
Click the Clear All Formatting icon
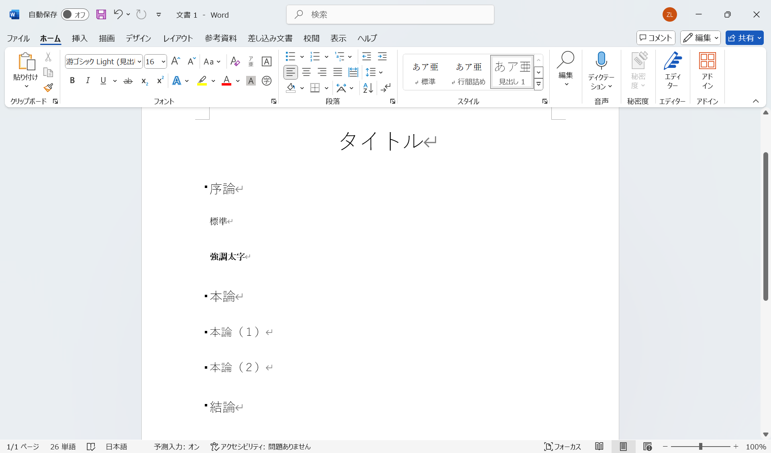pyautogui.click(x=235, y=61)
